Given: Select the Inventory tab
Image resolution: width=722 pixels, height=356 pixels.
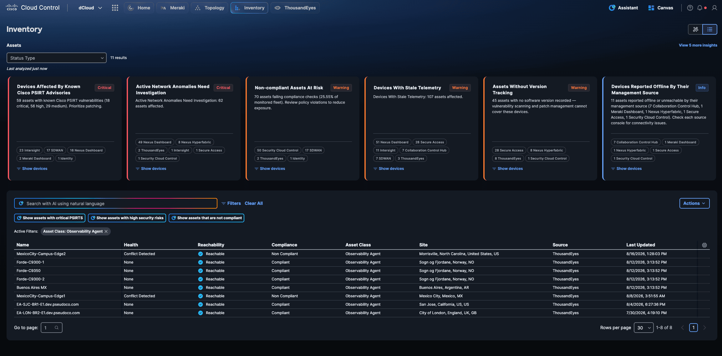Looking at the screenshot, I should coord(249,8).
